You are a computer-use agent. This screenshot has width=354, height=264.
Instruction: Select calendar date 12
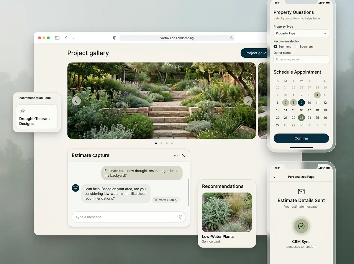pos(325,103)
